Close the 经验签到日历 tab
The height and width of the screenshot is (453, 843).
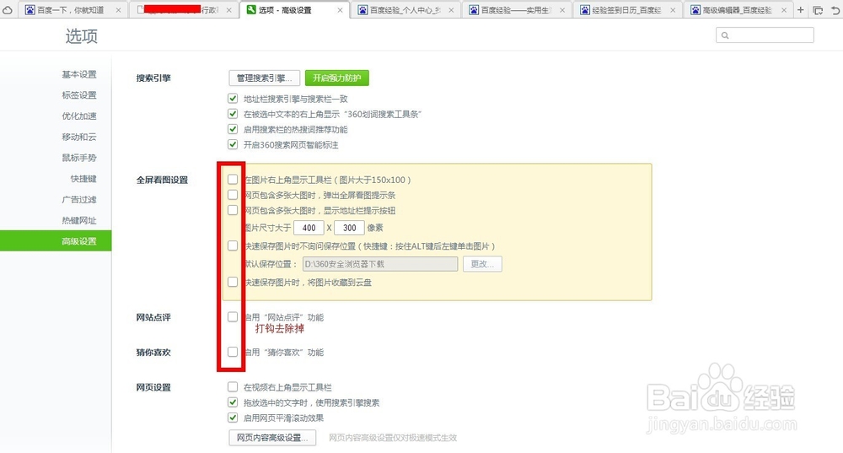(673, 10)
